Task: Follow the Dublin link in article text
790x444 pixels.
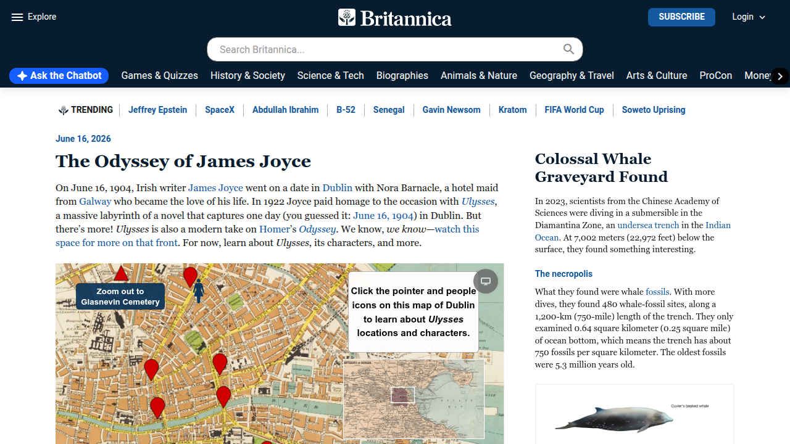Action: click(x=338, y=188)
